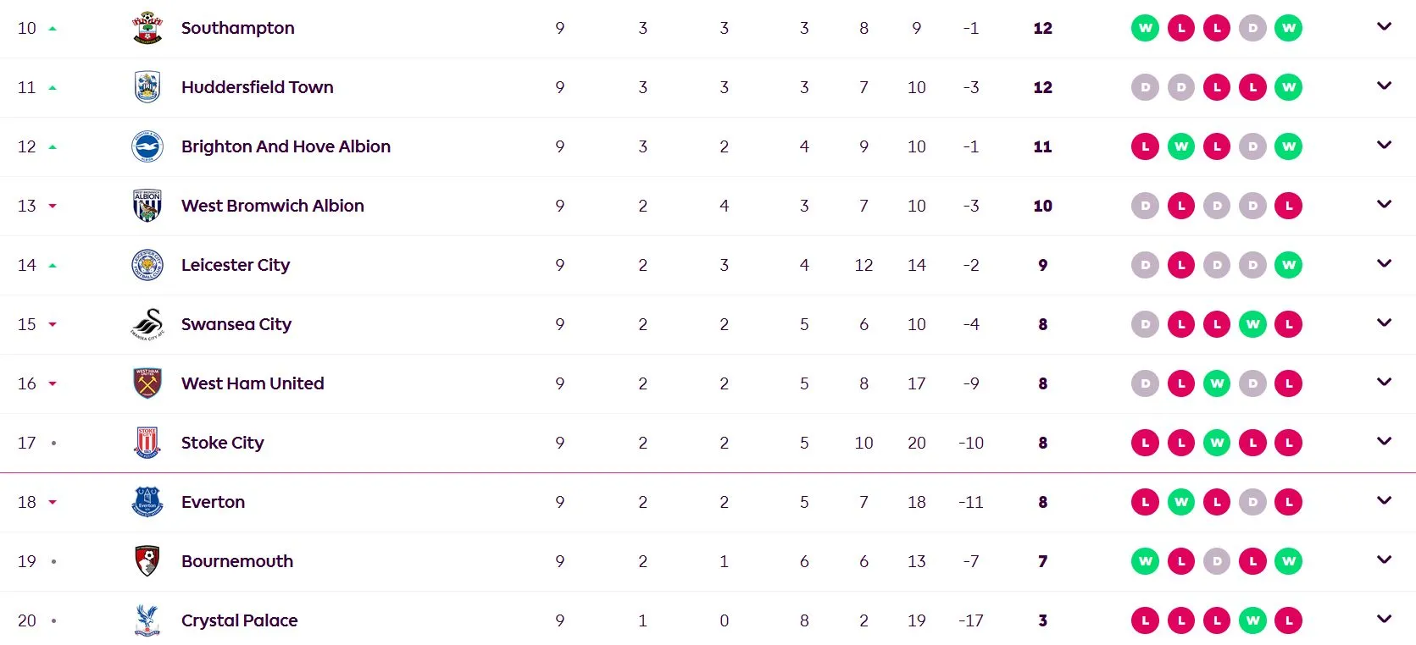Click Southampton's most recent win badge

[1288, 28]
